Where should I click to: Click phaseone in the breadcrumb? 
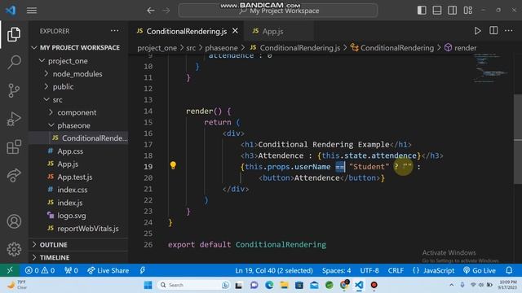221,48
